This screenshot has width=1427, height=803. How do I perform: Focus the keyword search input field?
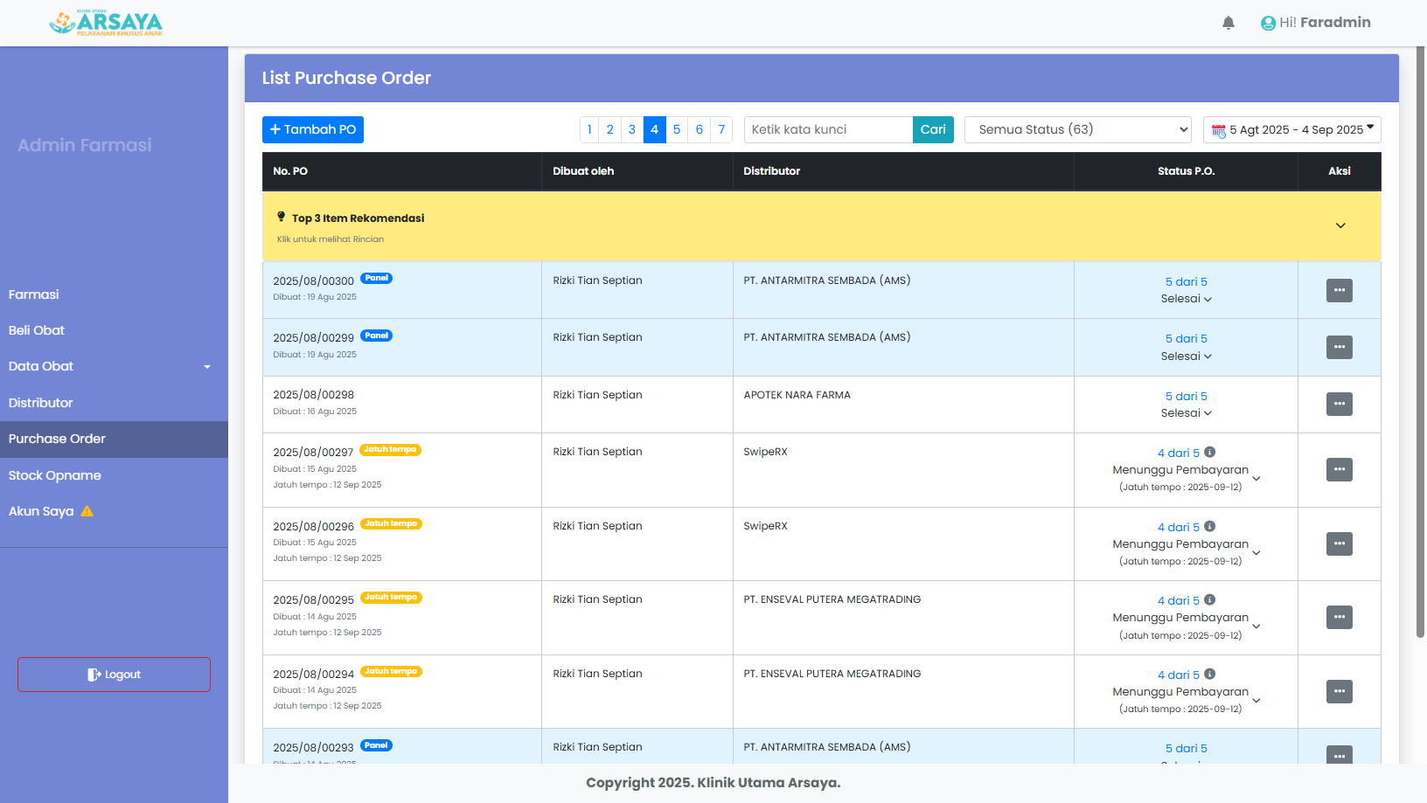[827, 129]
